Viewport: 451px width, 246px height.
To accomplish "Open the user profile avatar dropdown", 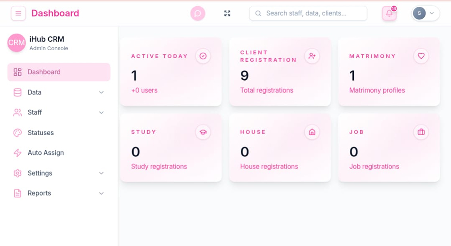I will (x=425, y=13).
